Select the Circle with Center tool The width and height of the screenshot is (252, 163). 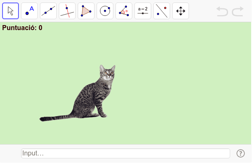click(x=105, y=11)
